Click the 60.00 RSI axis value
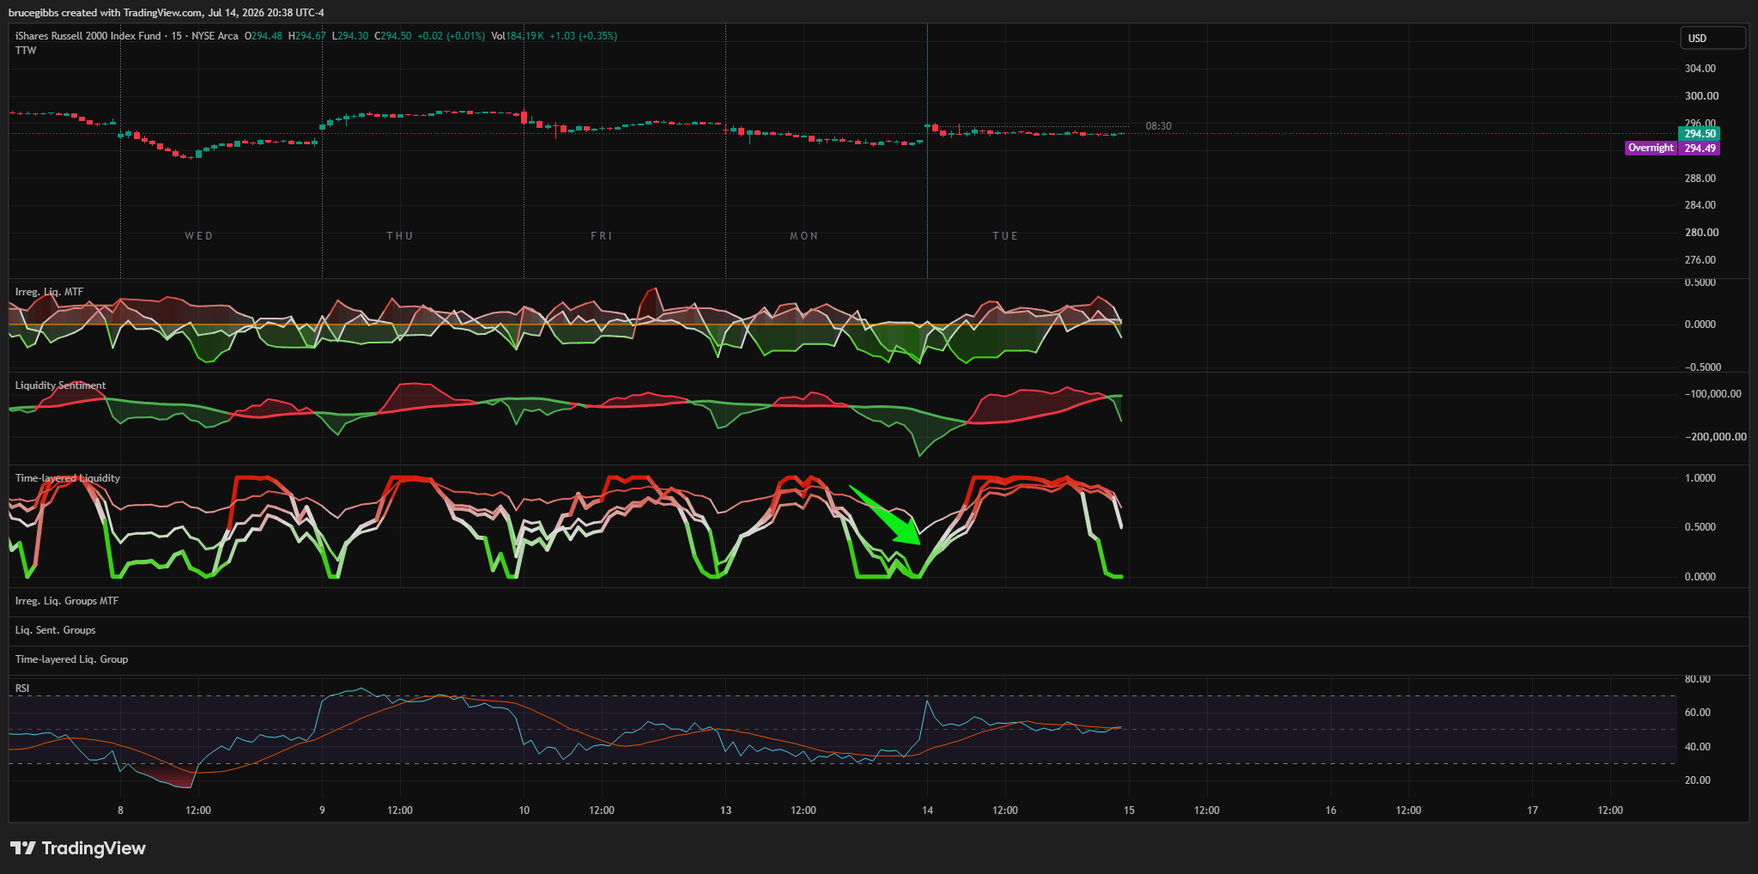Screen dimensions: 1758x874 1697,713
